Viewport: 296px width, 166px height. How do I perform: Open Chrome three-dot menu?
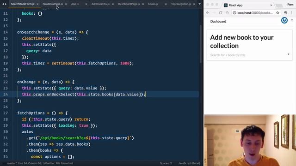(292, 12)
